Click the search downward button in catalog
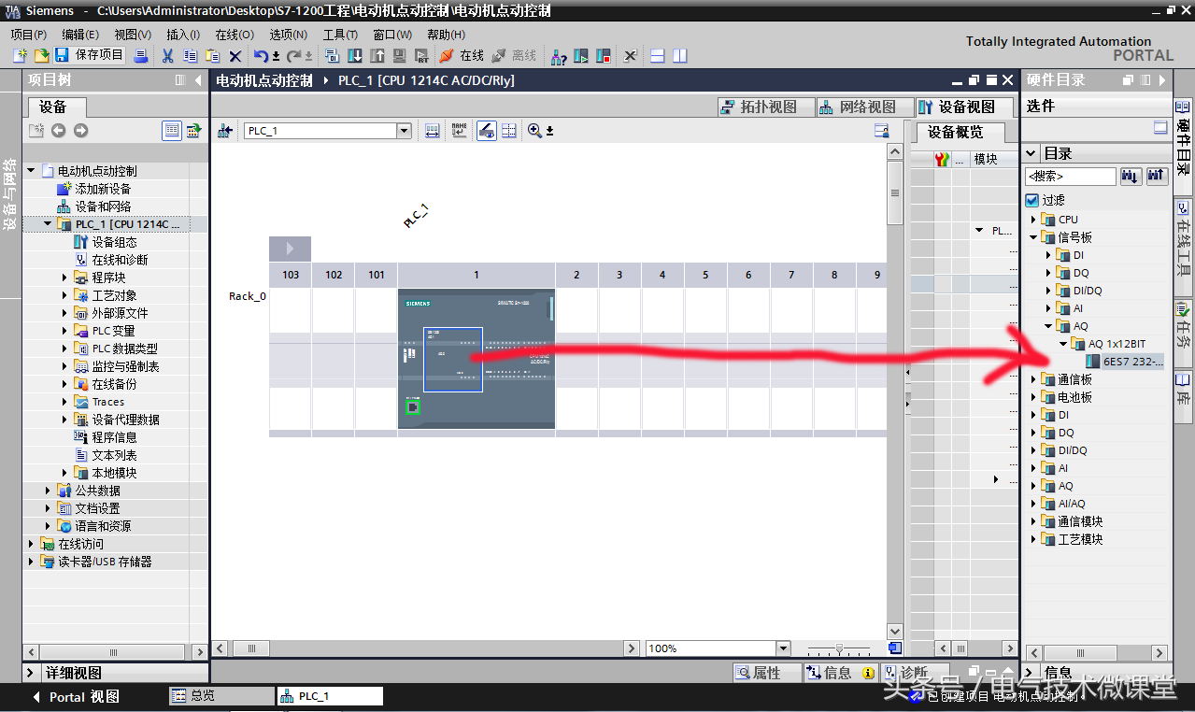The image size is (1195, 712). pyautogui.click(x=1131, y=176)
